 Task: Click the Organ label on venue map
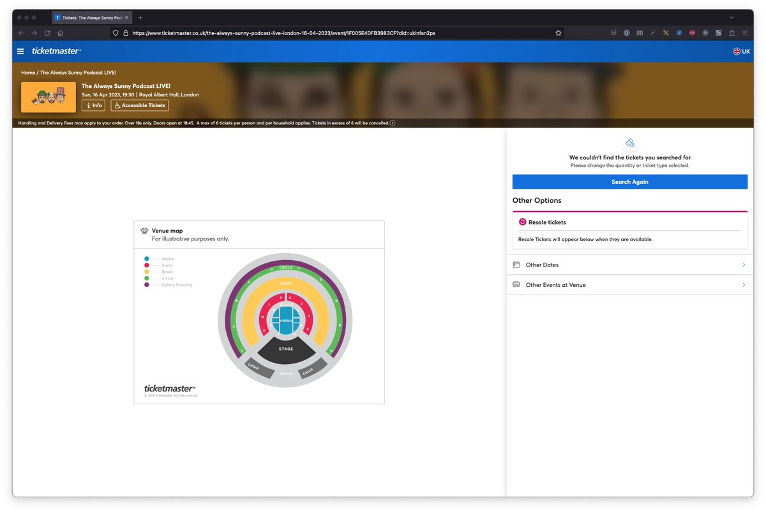(x=286, y=374)
